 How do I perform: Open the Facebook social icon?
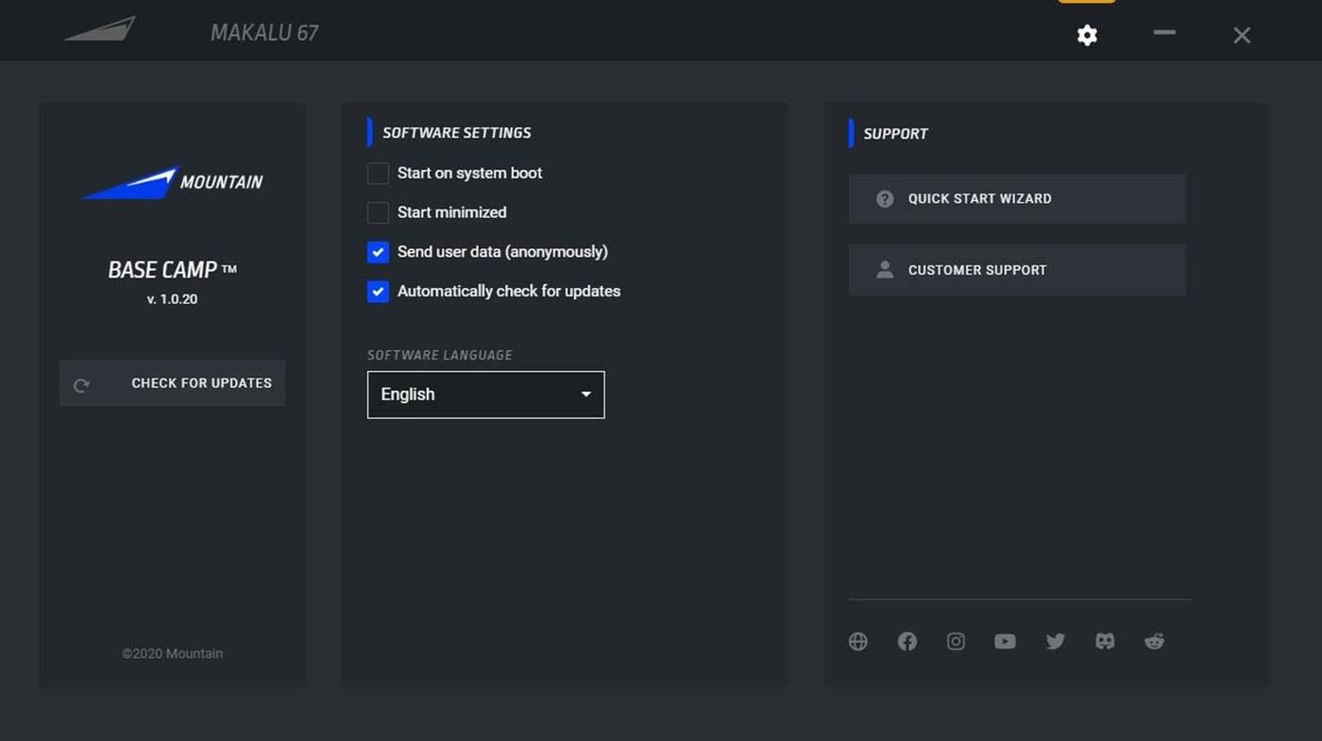coord(907,642)
